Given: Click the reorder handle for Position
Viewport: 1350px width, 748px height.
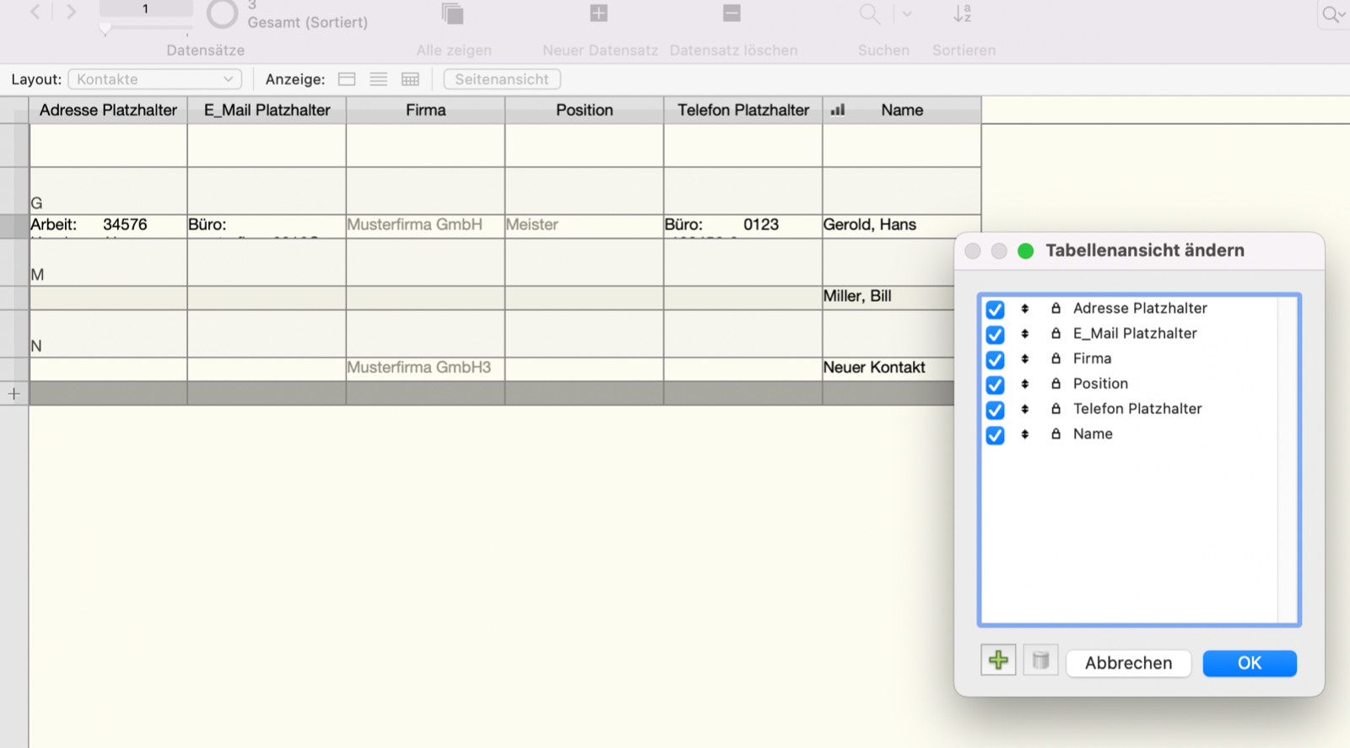Looking at the screenshot, I should (1025, 384).
